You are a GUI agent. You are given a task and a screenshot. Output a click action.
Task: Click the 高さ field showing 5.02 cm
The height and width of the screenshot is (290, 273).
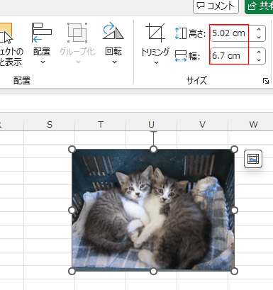[x=232, y=33]
